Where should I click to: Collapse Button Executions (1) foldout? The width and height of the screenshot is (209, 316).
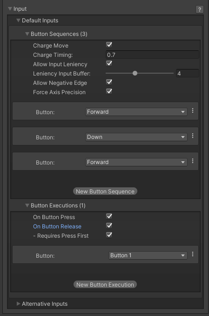tap(27, 206)
